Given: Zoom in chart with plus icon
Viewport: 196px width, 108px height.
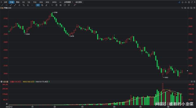Looking at the screenshot, I should (185, 8).
